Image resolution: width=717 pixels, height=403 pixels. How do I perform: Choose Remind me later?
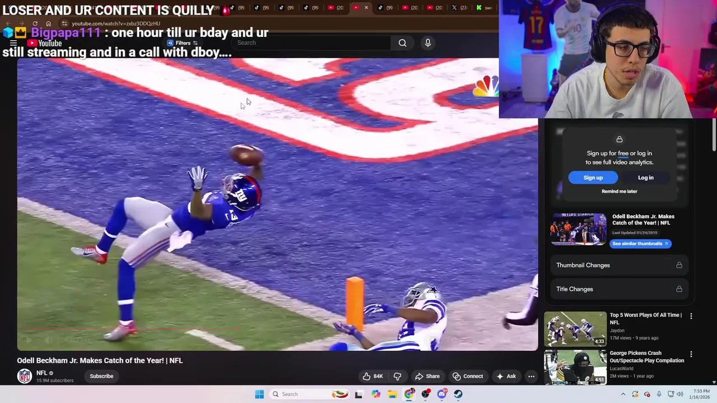coord(620,191)
